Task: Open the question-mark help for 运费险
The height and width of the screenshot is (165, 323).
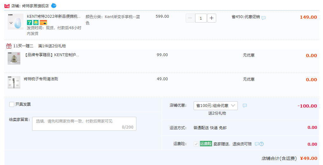Action: (x=261, y=144)
